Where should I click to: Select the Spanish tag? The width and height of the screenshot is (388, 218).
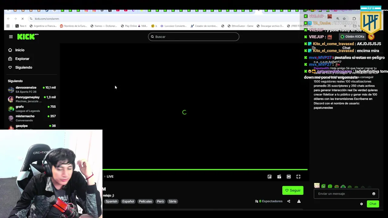[x=111, y=201]
